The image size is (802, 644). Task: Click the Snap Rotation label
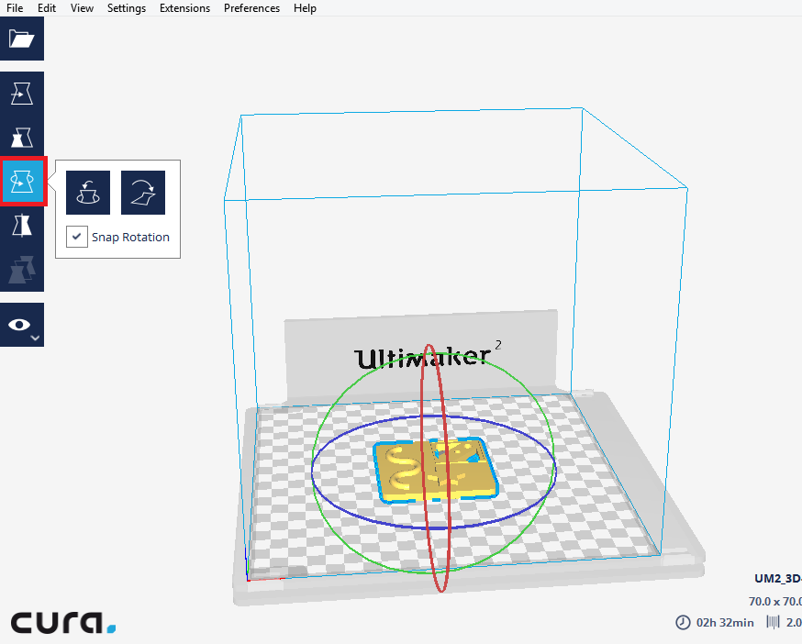pos(130,238)
